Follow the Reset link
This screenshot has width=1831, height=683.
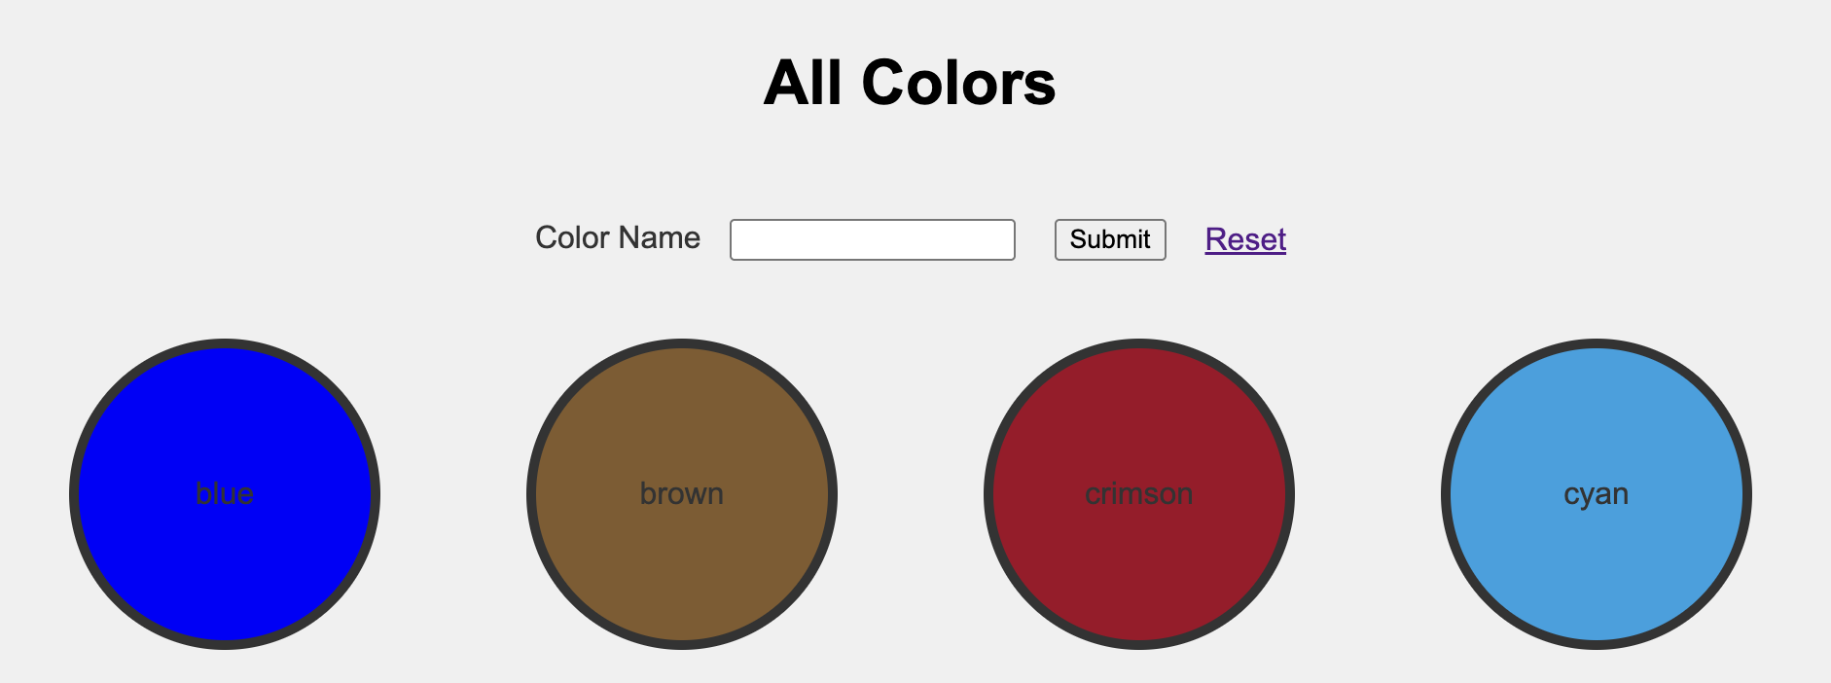click(x=1245, y=239)
